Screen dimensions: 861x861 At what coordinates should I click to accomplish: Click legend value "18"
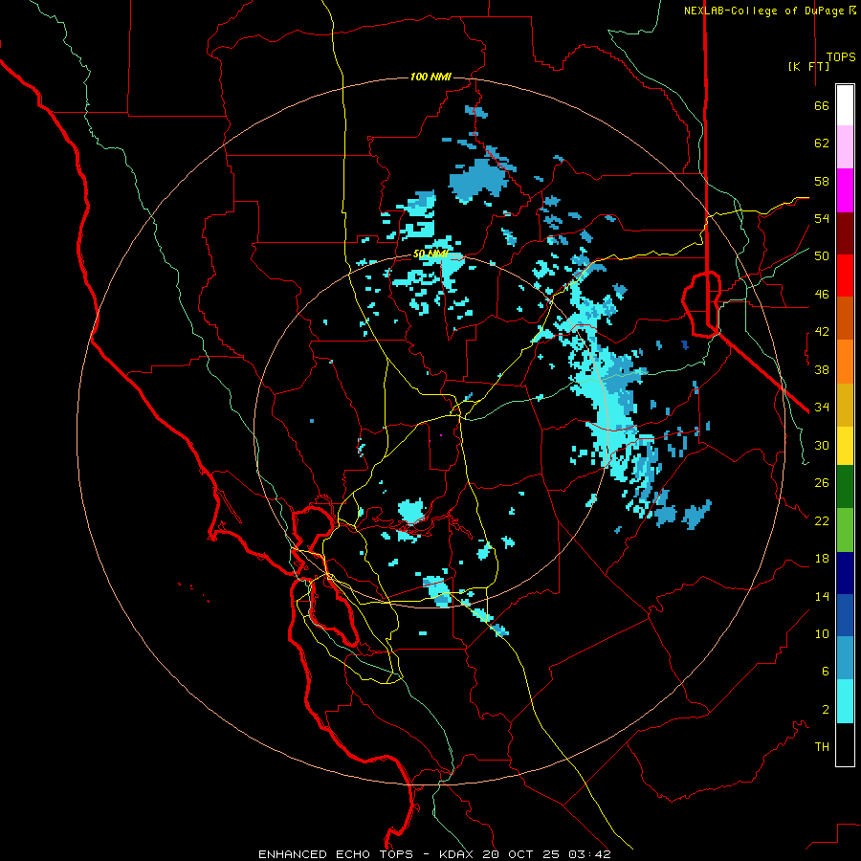(822, 559)
